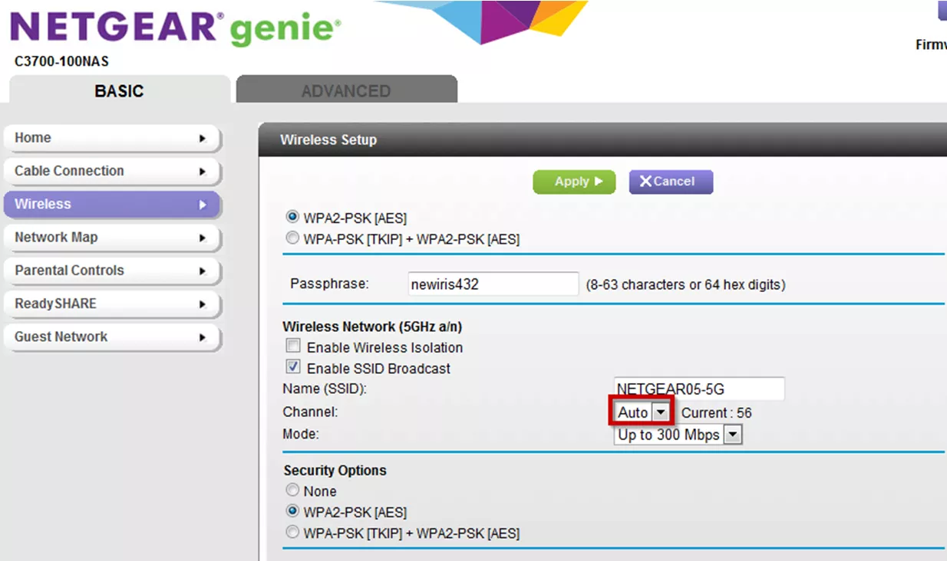Select upper WPA2-PSK [AES] radio button
This screenshot has width=947, height=561.
(x=292, y=218)
